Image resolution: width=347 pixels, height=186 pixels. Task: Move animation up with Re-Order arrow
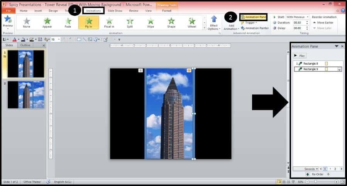point(308,174)
